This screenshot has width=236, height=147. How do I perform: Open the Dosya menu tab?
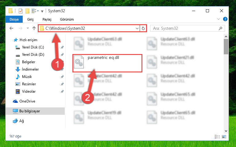[x=14, y=19]
